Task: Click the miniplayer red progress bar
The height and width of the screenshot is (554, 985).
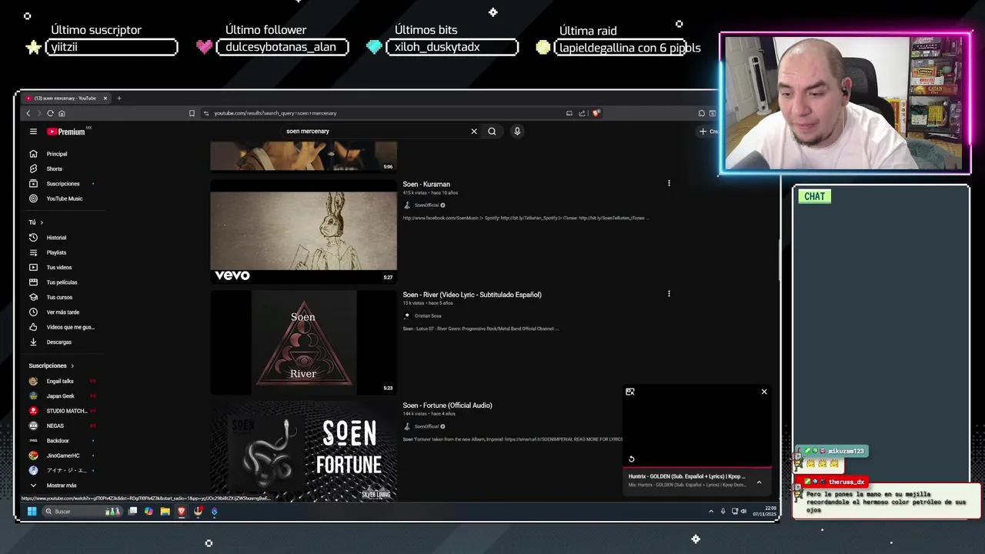Action: tap(697, 467)
